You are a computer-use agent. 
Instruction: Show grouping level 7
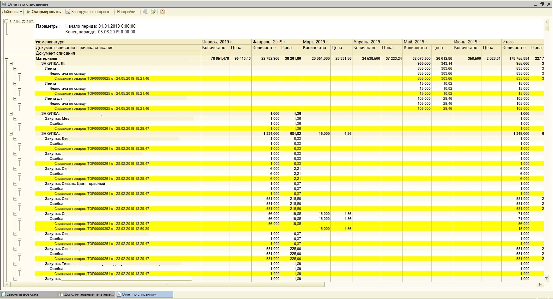coord(32,21)
